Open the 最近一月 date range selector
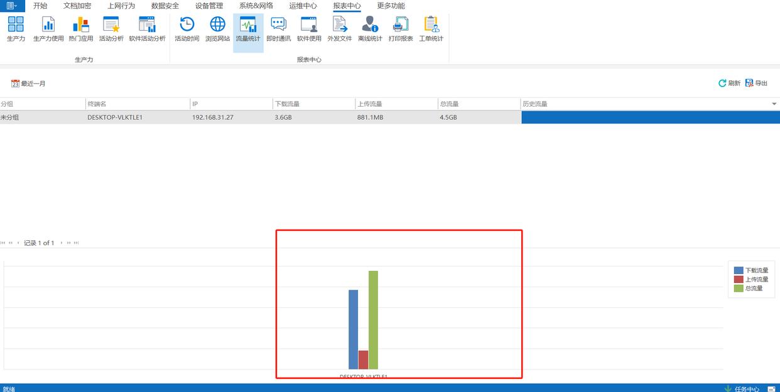Screen dimensions: 780x392 pos(28,83)
